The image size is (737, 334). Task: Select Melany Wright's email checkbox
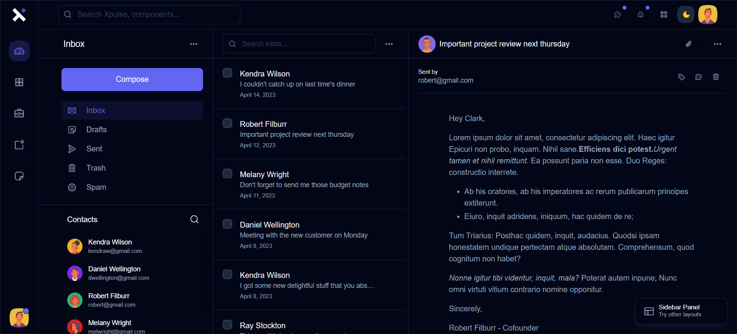(x=228, y=174)
